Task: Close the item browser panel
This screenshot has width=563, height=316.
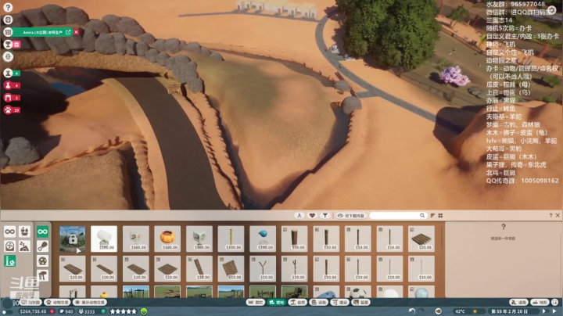Action: tap(558, 215)
